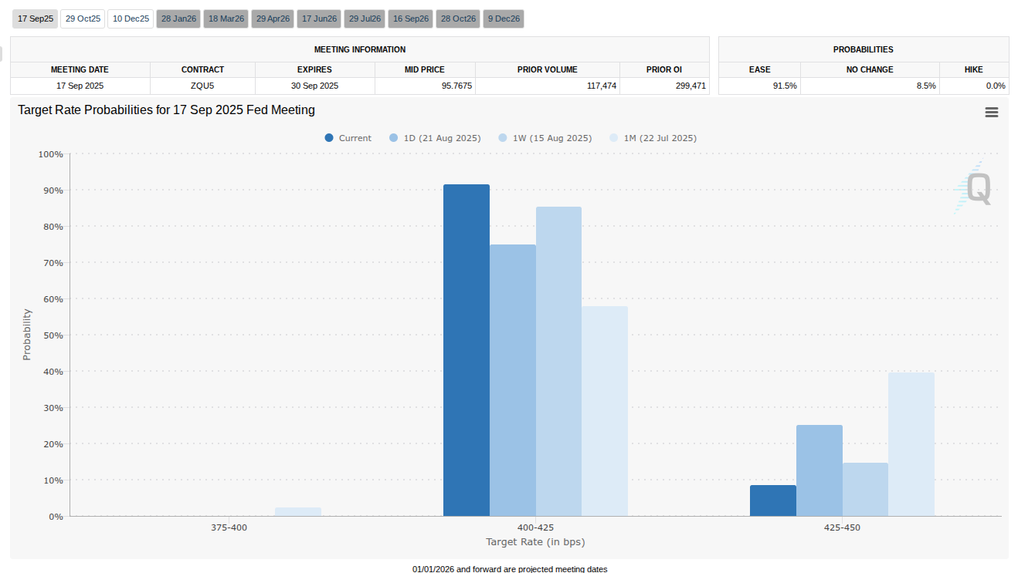Click the Current bar for 400-425 target rate

point(467,351)
